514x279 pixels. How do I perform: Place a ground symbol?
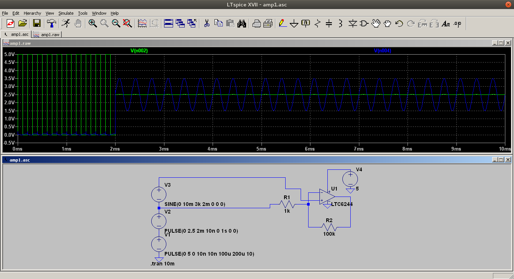[294, 23]
